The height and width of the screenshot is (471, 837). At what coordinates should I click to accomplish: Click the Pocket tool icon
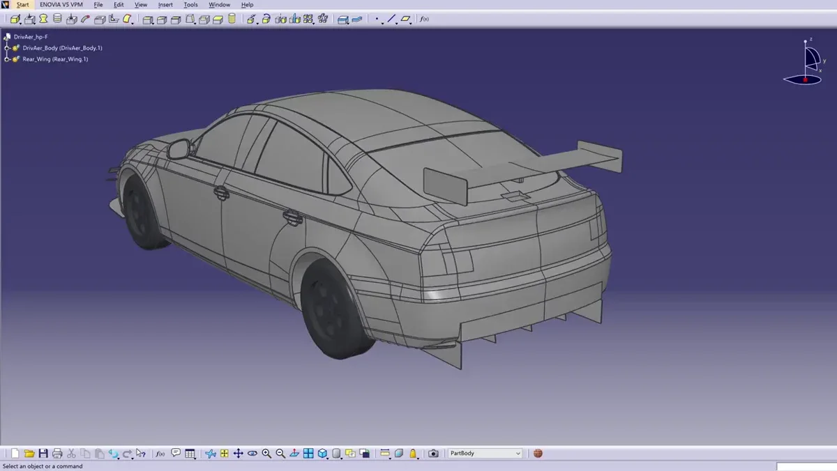tap(29, 20)
